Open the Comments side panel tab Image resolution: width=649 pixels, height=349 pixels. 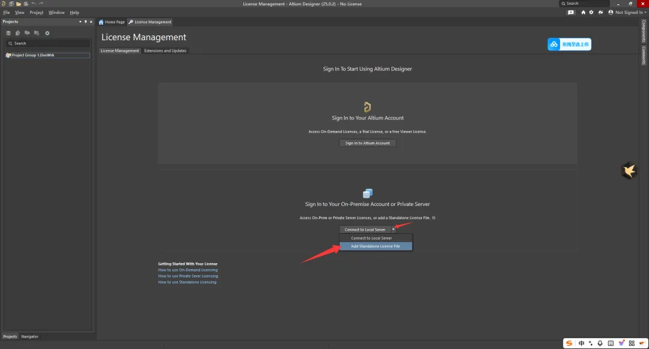pos(644,55)
